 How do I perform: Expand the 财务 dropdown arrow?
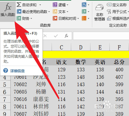31,18
